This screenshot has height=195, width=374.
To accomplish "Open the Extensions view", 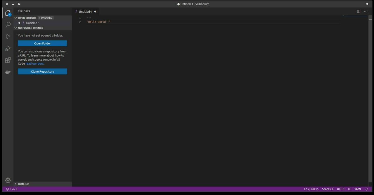I will (8, 60).
